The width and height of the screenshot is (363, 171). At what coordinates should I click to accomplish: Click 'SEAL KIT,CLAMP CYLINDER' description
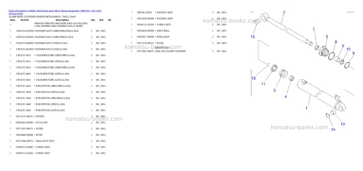171,51
